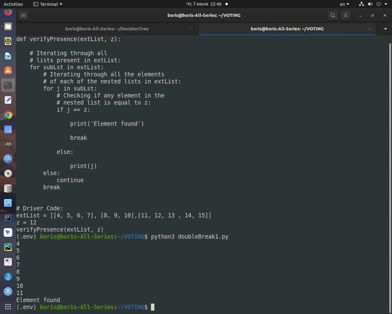The width and height of the screenshot is (392, 314).
Task: Click the 'extList = [[4, 5, 6, 7]' line
Action: click(114, 215)
